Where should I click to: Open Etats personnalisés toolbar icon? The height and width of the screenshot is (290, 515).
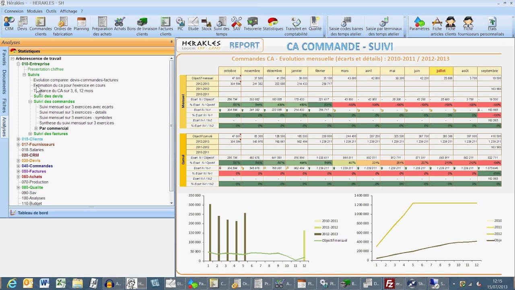[492, 27]
